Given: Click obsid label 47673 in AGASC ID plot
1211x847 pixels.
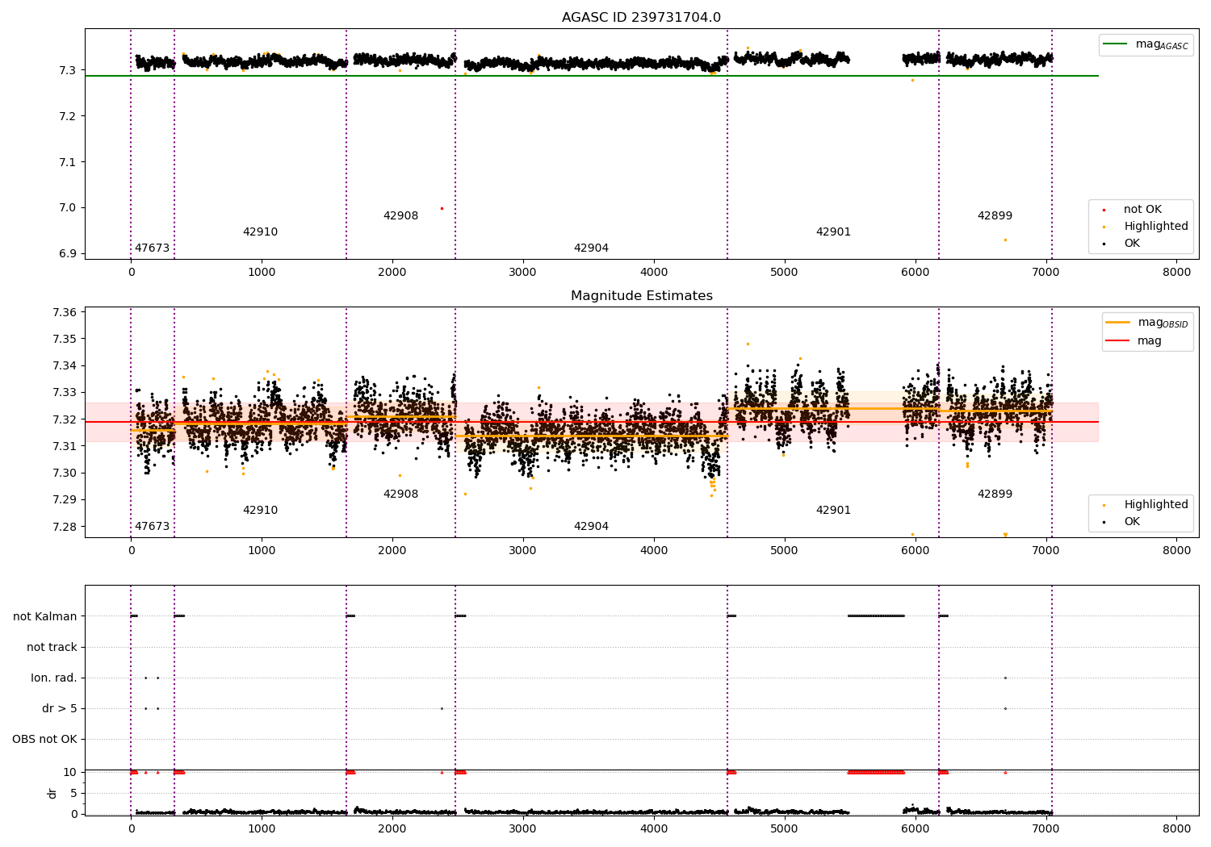Looking at the screenshot, I should (x=152, y=248).
